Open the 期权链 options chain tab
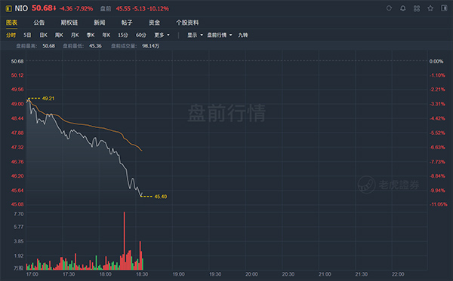This screenshot has width=453, height=281. [x=69, y=23]
